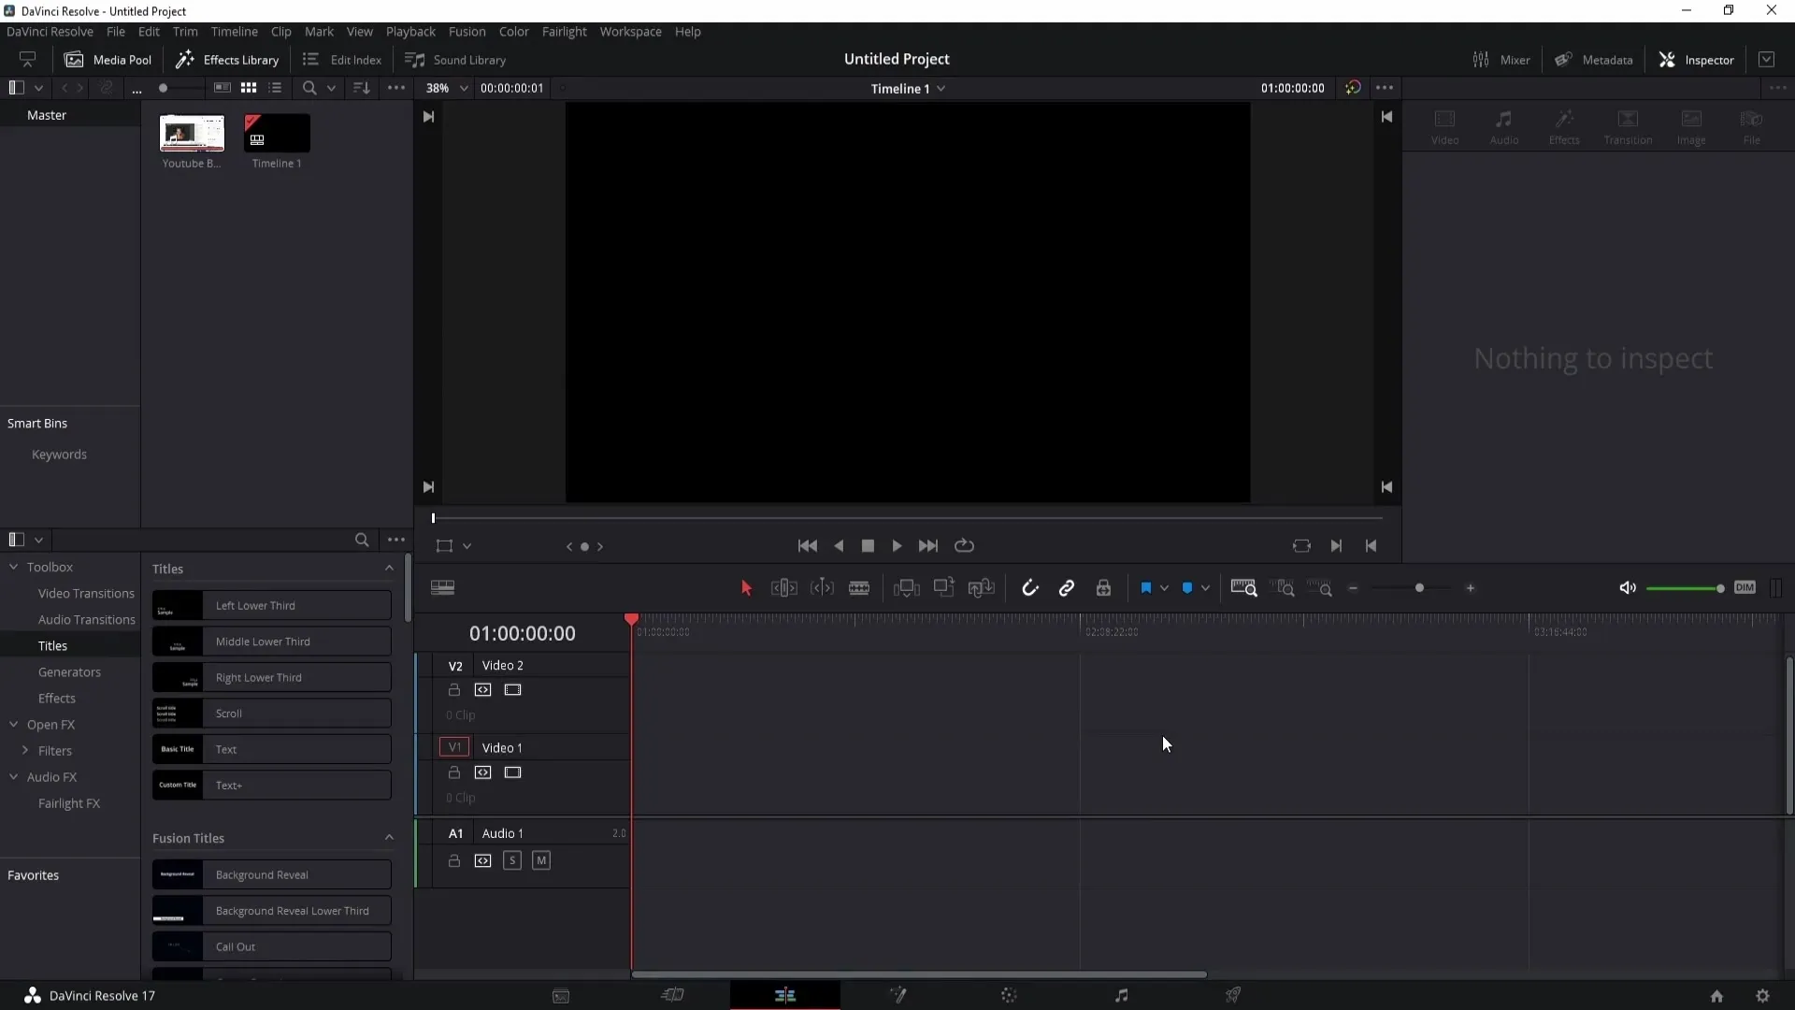The height and width of the screenshot is (1010, 1795).
Task: Click the Mixer panel icon
Action: (x=1479, y=59)
